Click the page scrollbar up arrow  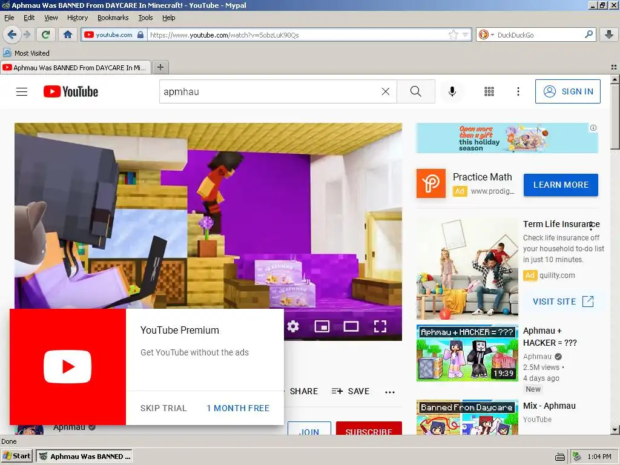point(615,79)
